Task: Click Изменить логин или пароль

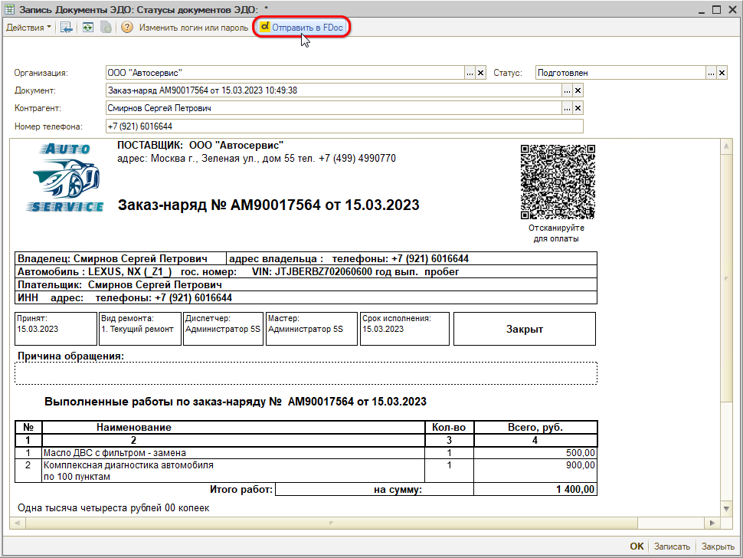Action: coord(193,28)
